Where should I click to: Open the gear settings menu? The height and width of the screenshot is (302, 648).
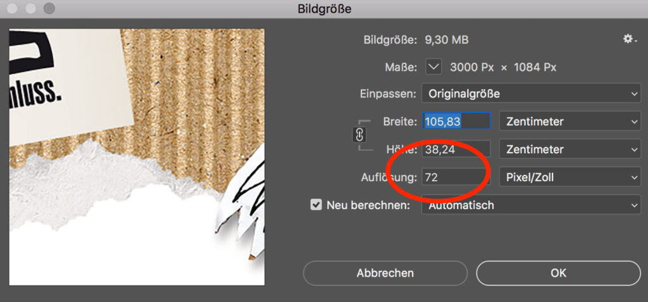coord(630,39)
